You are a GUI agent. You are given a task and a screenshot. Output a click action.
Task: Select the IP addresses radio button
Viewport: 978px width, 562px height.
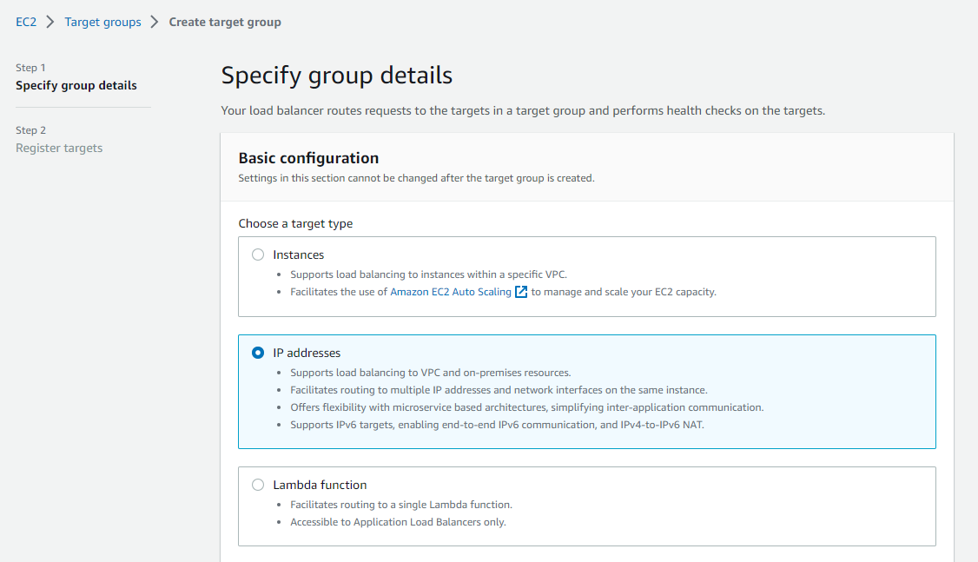[x=258, y=353]
